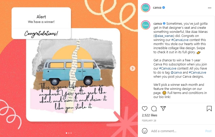Click the Post comment button

208,131
